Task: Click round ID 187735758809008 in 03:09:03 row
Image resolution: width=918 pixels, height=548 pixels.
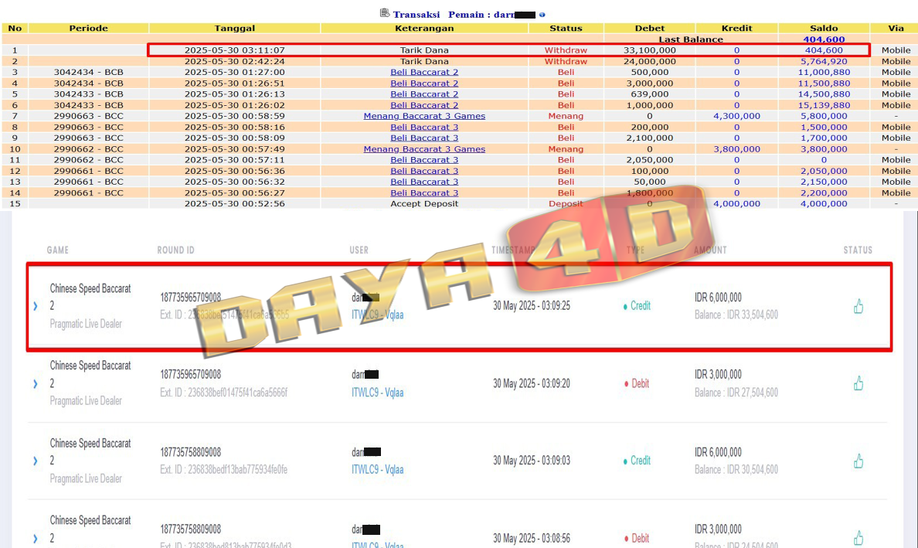Action: point(191,453)
